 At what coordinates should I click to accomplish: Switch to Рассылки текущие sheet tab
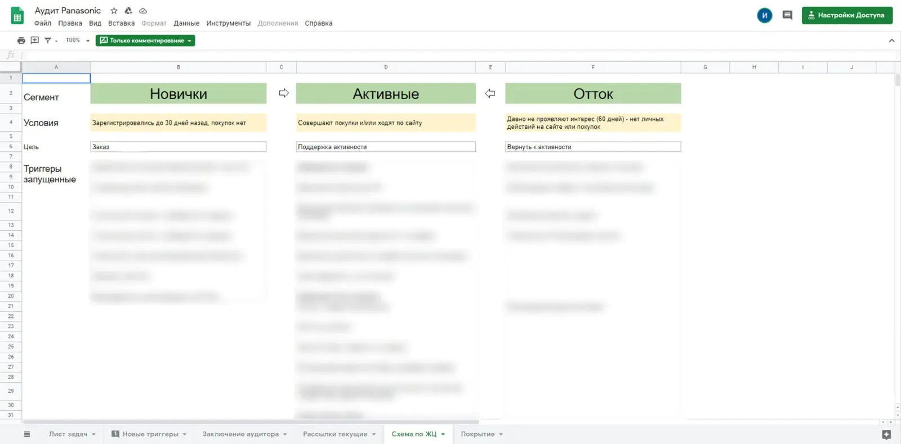pyautogui.click(x=335, y=434)
